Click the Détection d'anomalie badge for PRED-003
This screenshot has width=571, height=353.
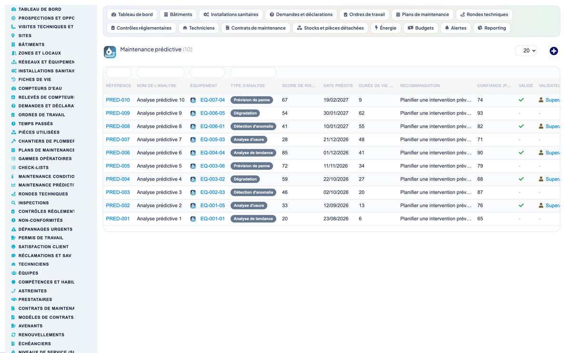tap(254, 192)
